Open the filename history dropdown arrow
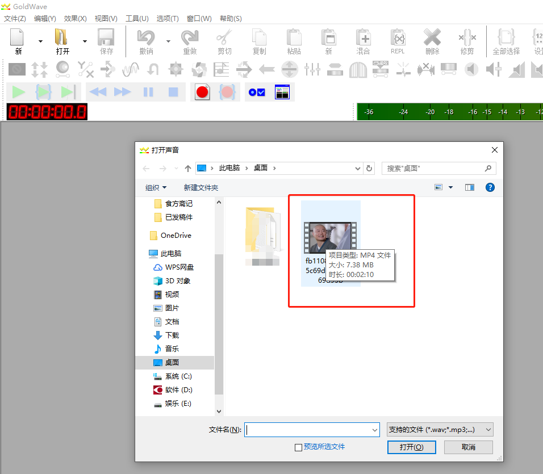The height and width of the screenshot is (474, 543). tap(374, 430)
